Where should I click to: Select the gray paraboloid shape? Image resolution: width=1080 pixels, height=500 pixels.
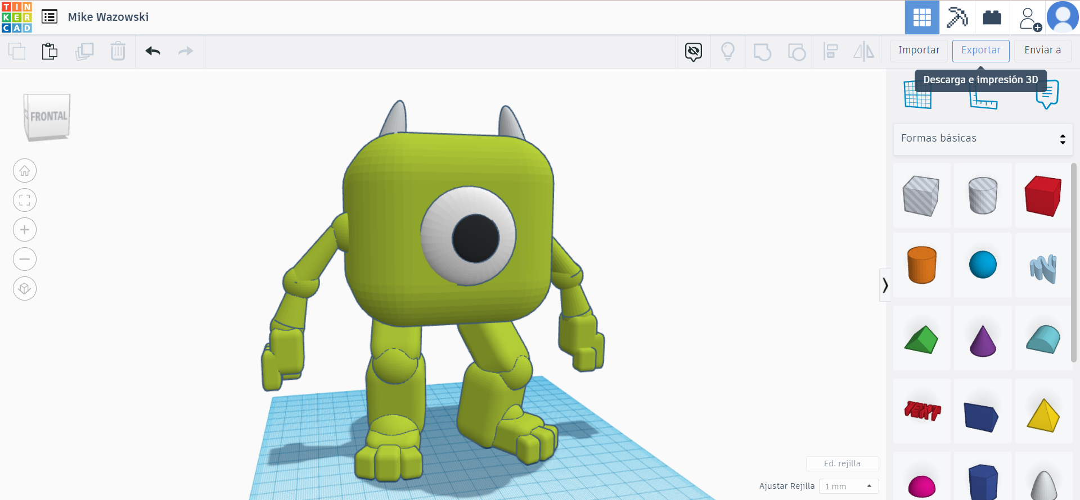pos(1043,484)
